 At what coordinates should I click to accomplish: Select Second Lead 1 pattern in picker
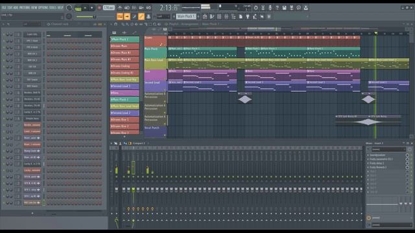124,86
